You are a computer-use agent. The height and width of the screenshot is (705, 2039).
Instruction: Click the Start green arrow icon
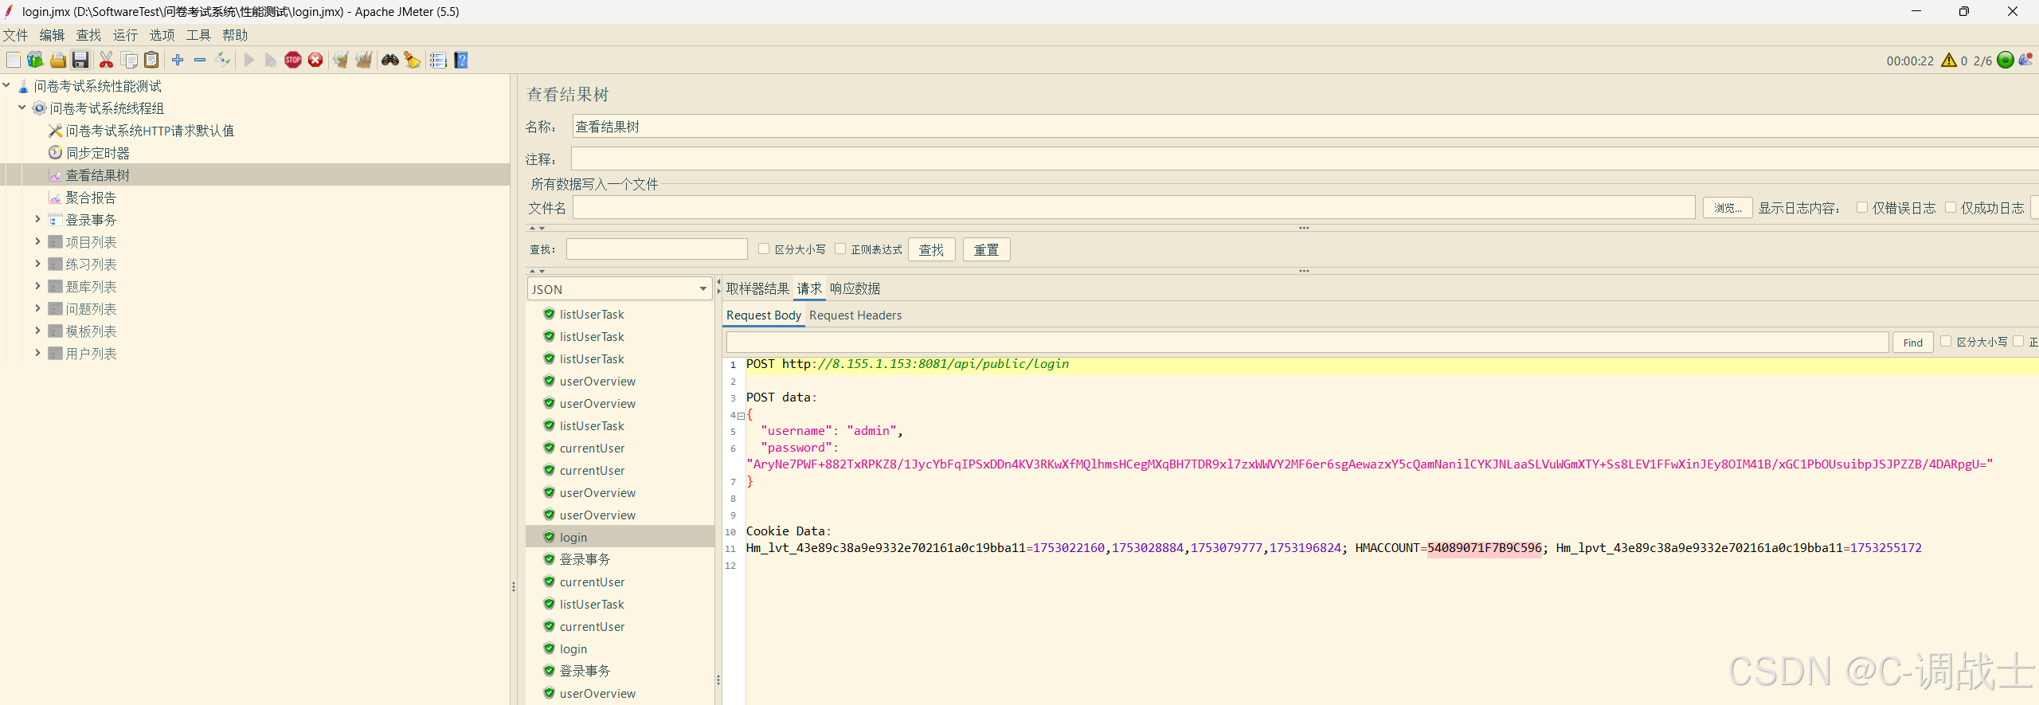249,61
